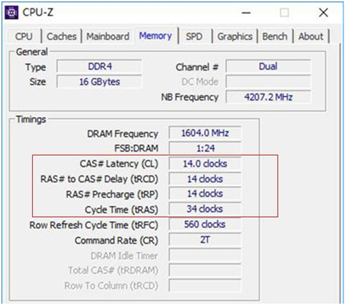Click the 'Total CAS# (tRDRAM)' greyed label

point(113,271)
